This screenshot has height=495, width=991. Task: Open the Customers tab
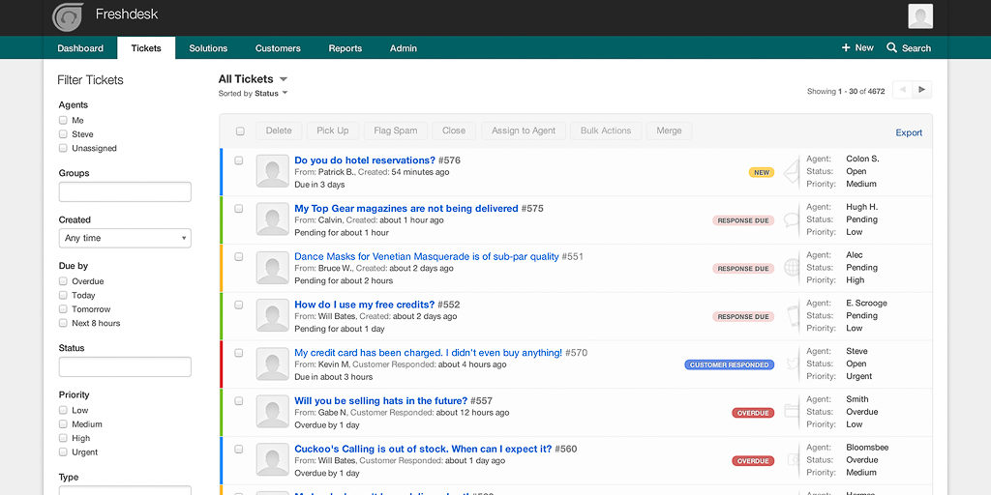click(278, 48)
